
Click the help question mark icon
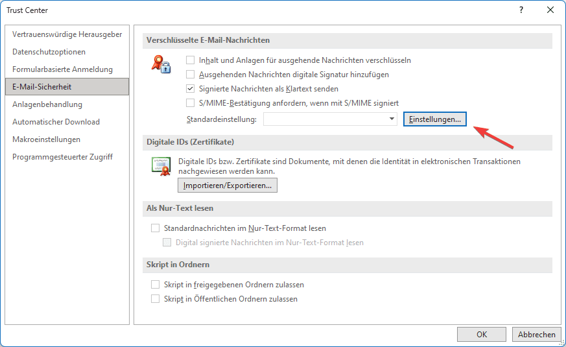[x=522, y=10]
